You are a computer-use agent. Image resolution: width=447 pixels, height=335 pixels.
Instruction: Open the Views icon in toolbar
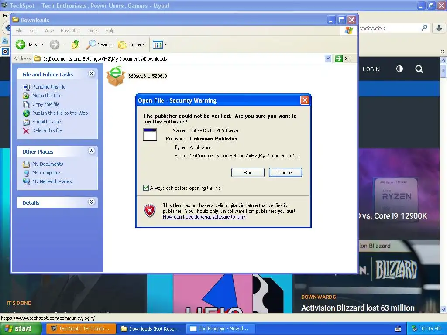(157, 44)
